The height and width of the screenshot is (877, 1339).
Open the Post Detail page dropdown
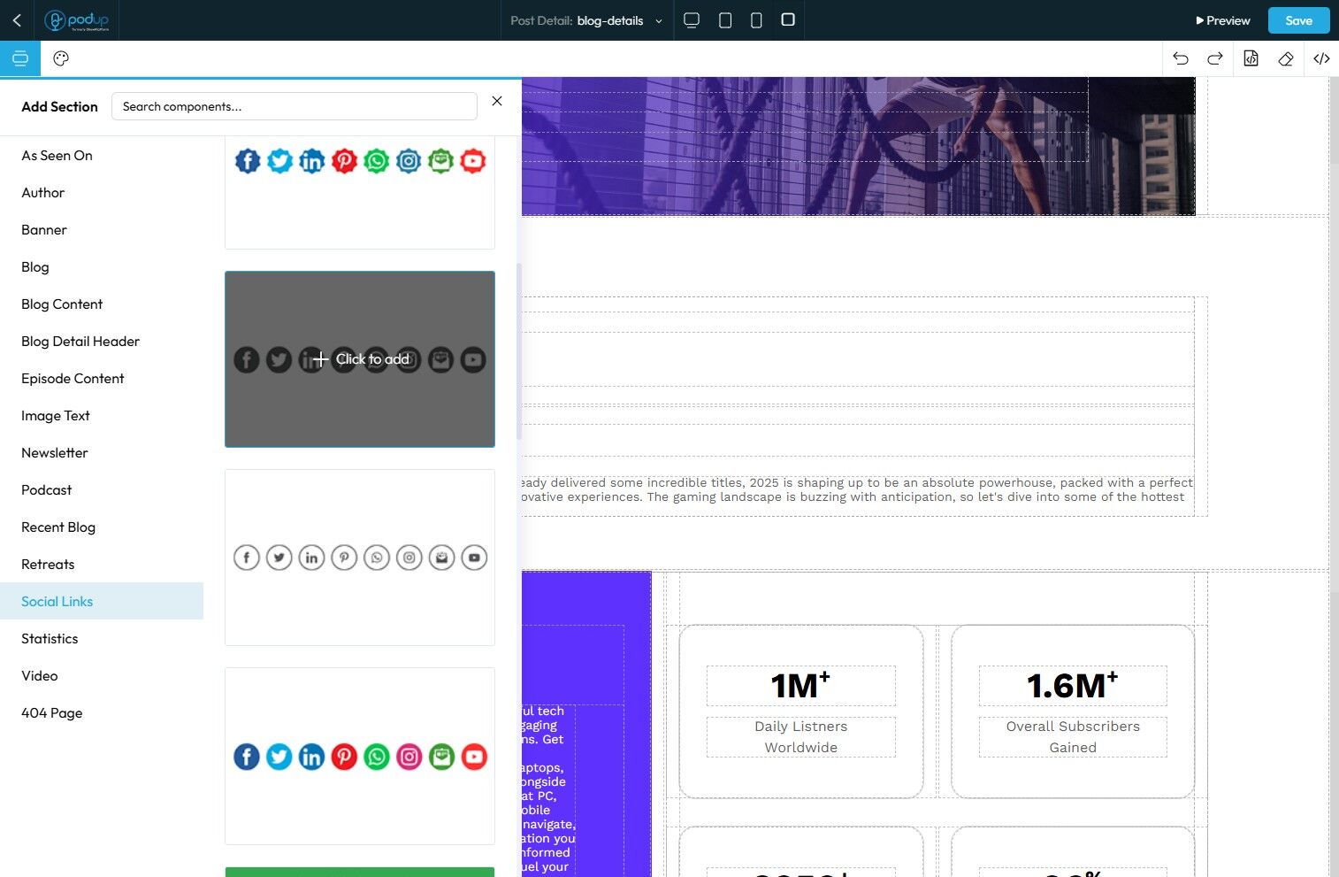[586, 20]
